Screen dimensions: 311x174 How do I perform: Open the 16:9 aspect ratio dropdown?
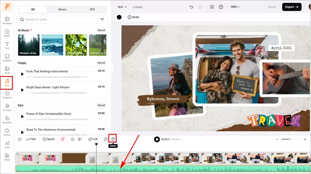tap(122, 7)
